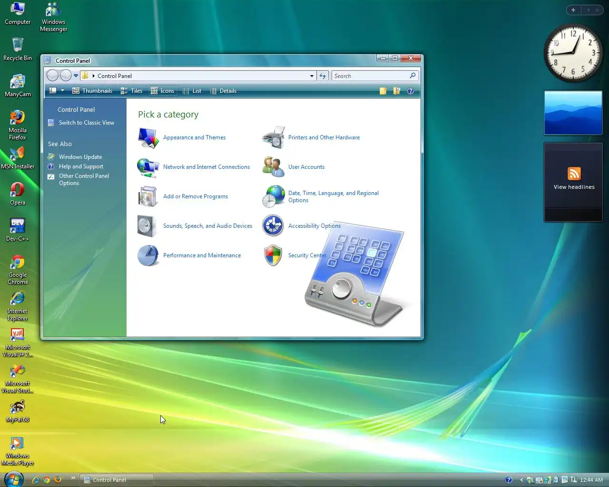This screenshot has width=609, height=487.
Task: Open the Sounds, Speech, and Audio Devices icon
Action: tap(147, 226)
